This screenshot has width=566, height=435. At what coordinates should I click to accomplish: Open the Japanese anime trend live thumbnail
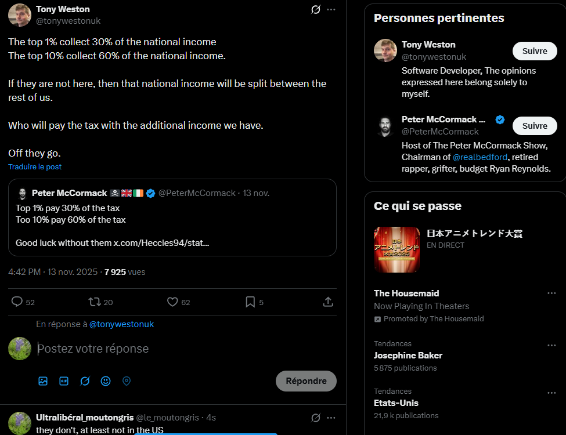click(x=396, y=249)
